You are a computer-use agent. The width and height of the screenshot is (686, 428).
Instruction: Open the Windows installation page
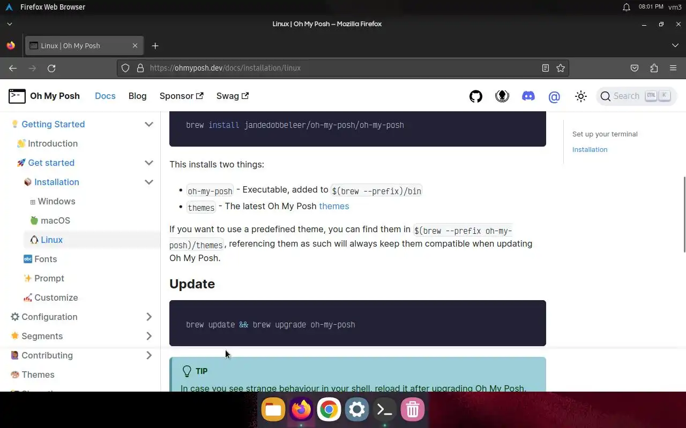[56, 201]
